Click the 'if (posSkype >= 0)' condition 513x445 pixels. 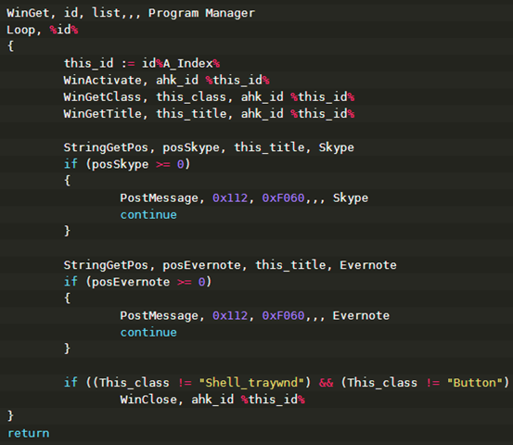coord(127,164)
